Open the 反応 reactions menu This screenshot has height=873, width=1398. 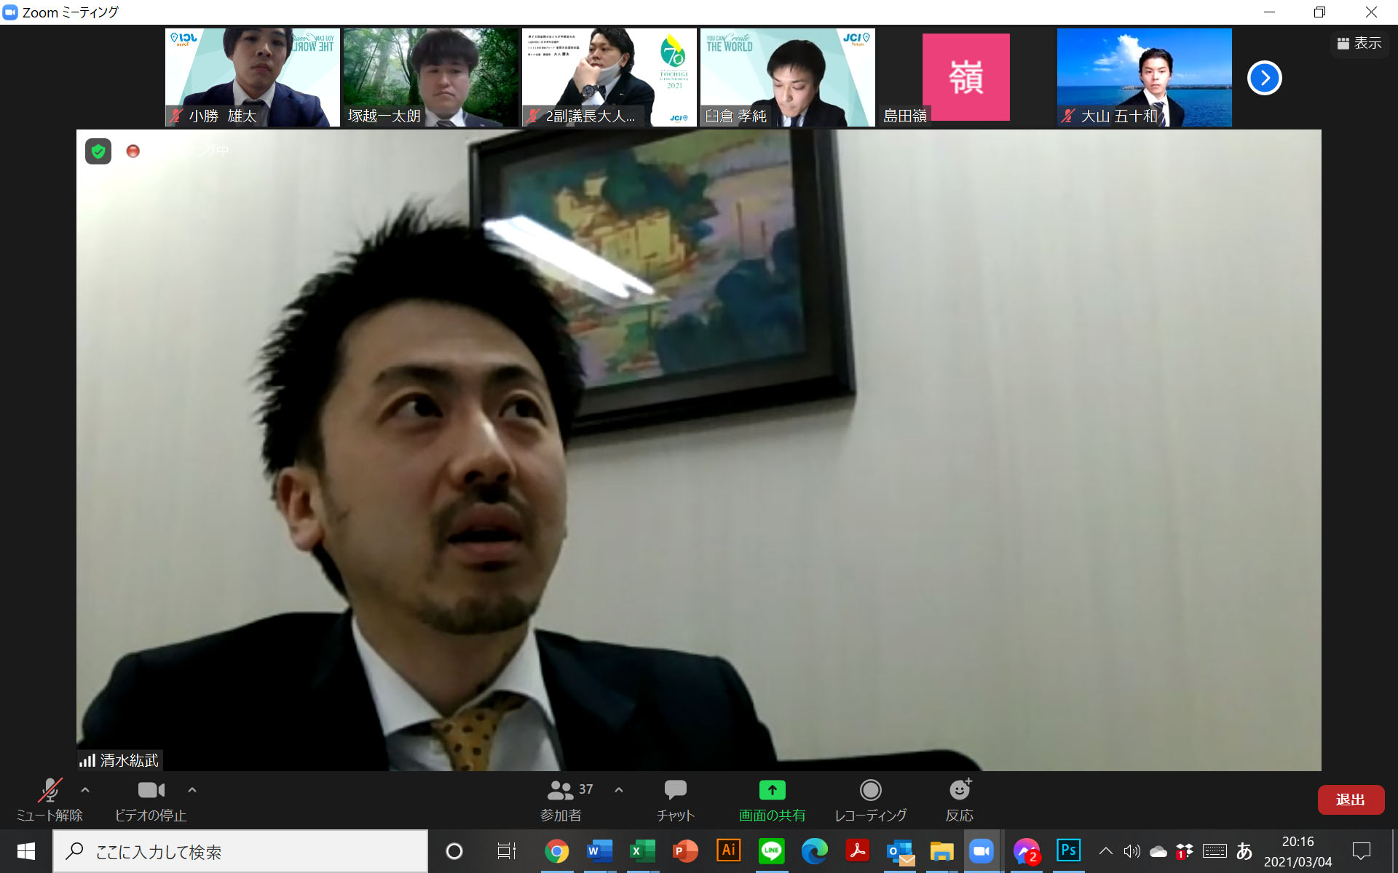[x=959, y=800]
